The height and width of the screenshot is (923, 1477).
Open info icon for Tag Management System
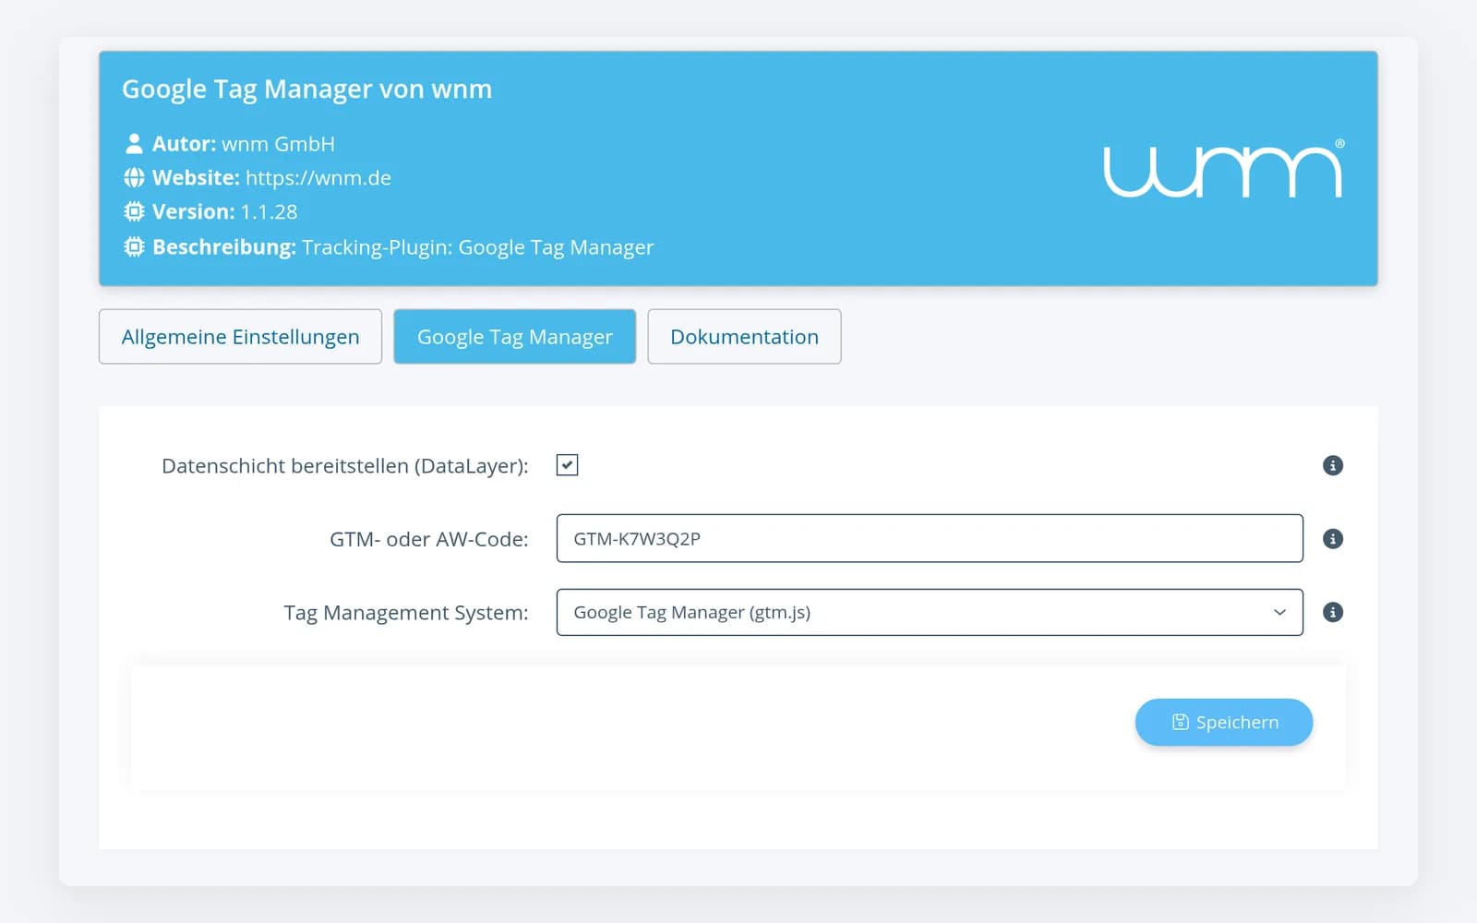pyautogui.click(x=1332, y=612)
